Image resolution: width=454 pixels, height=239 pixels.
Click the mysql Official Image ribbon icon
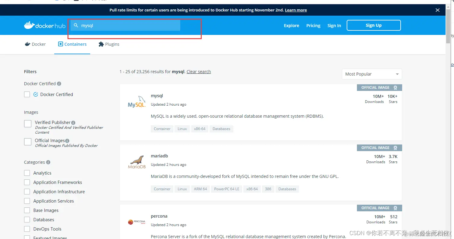coord(396,88)
